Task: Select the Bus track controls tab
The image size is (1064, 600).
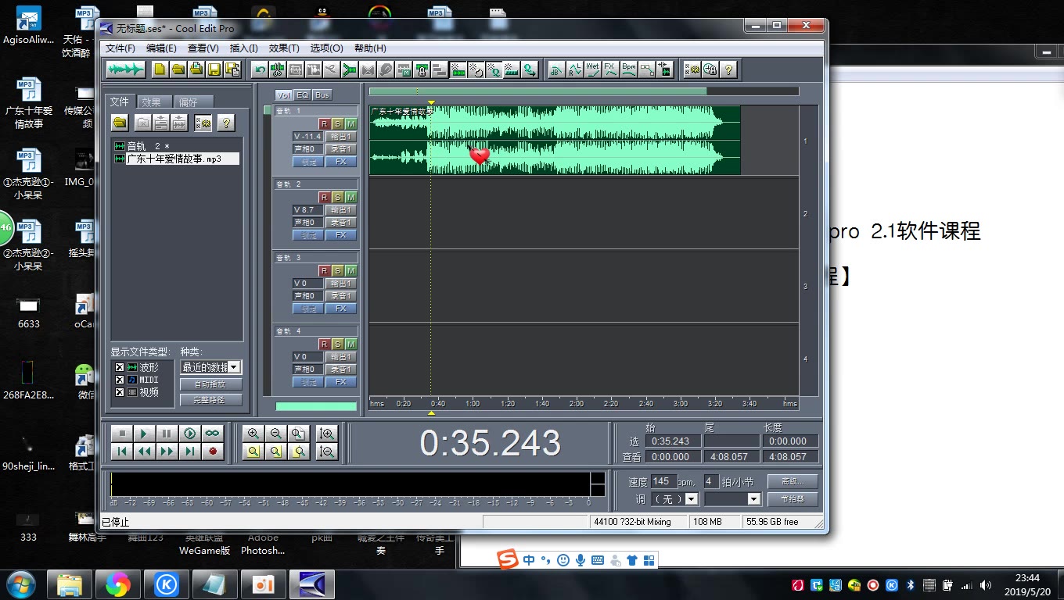Action: (x=322, y=95)
